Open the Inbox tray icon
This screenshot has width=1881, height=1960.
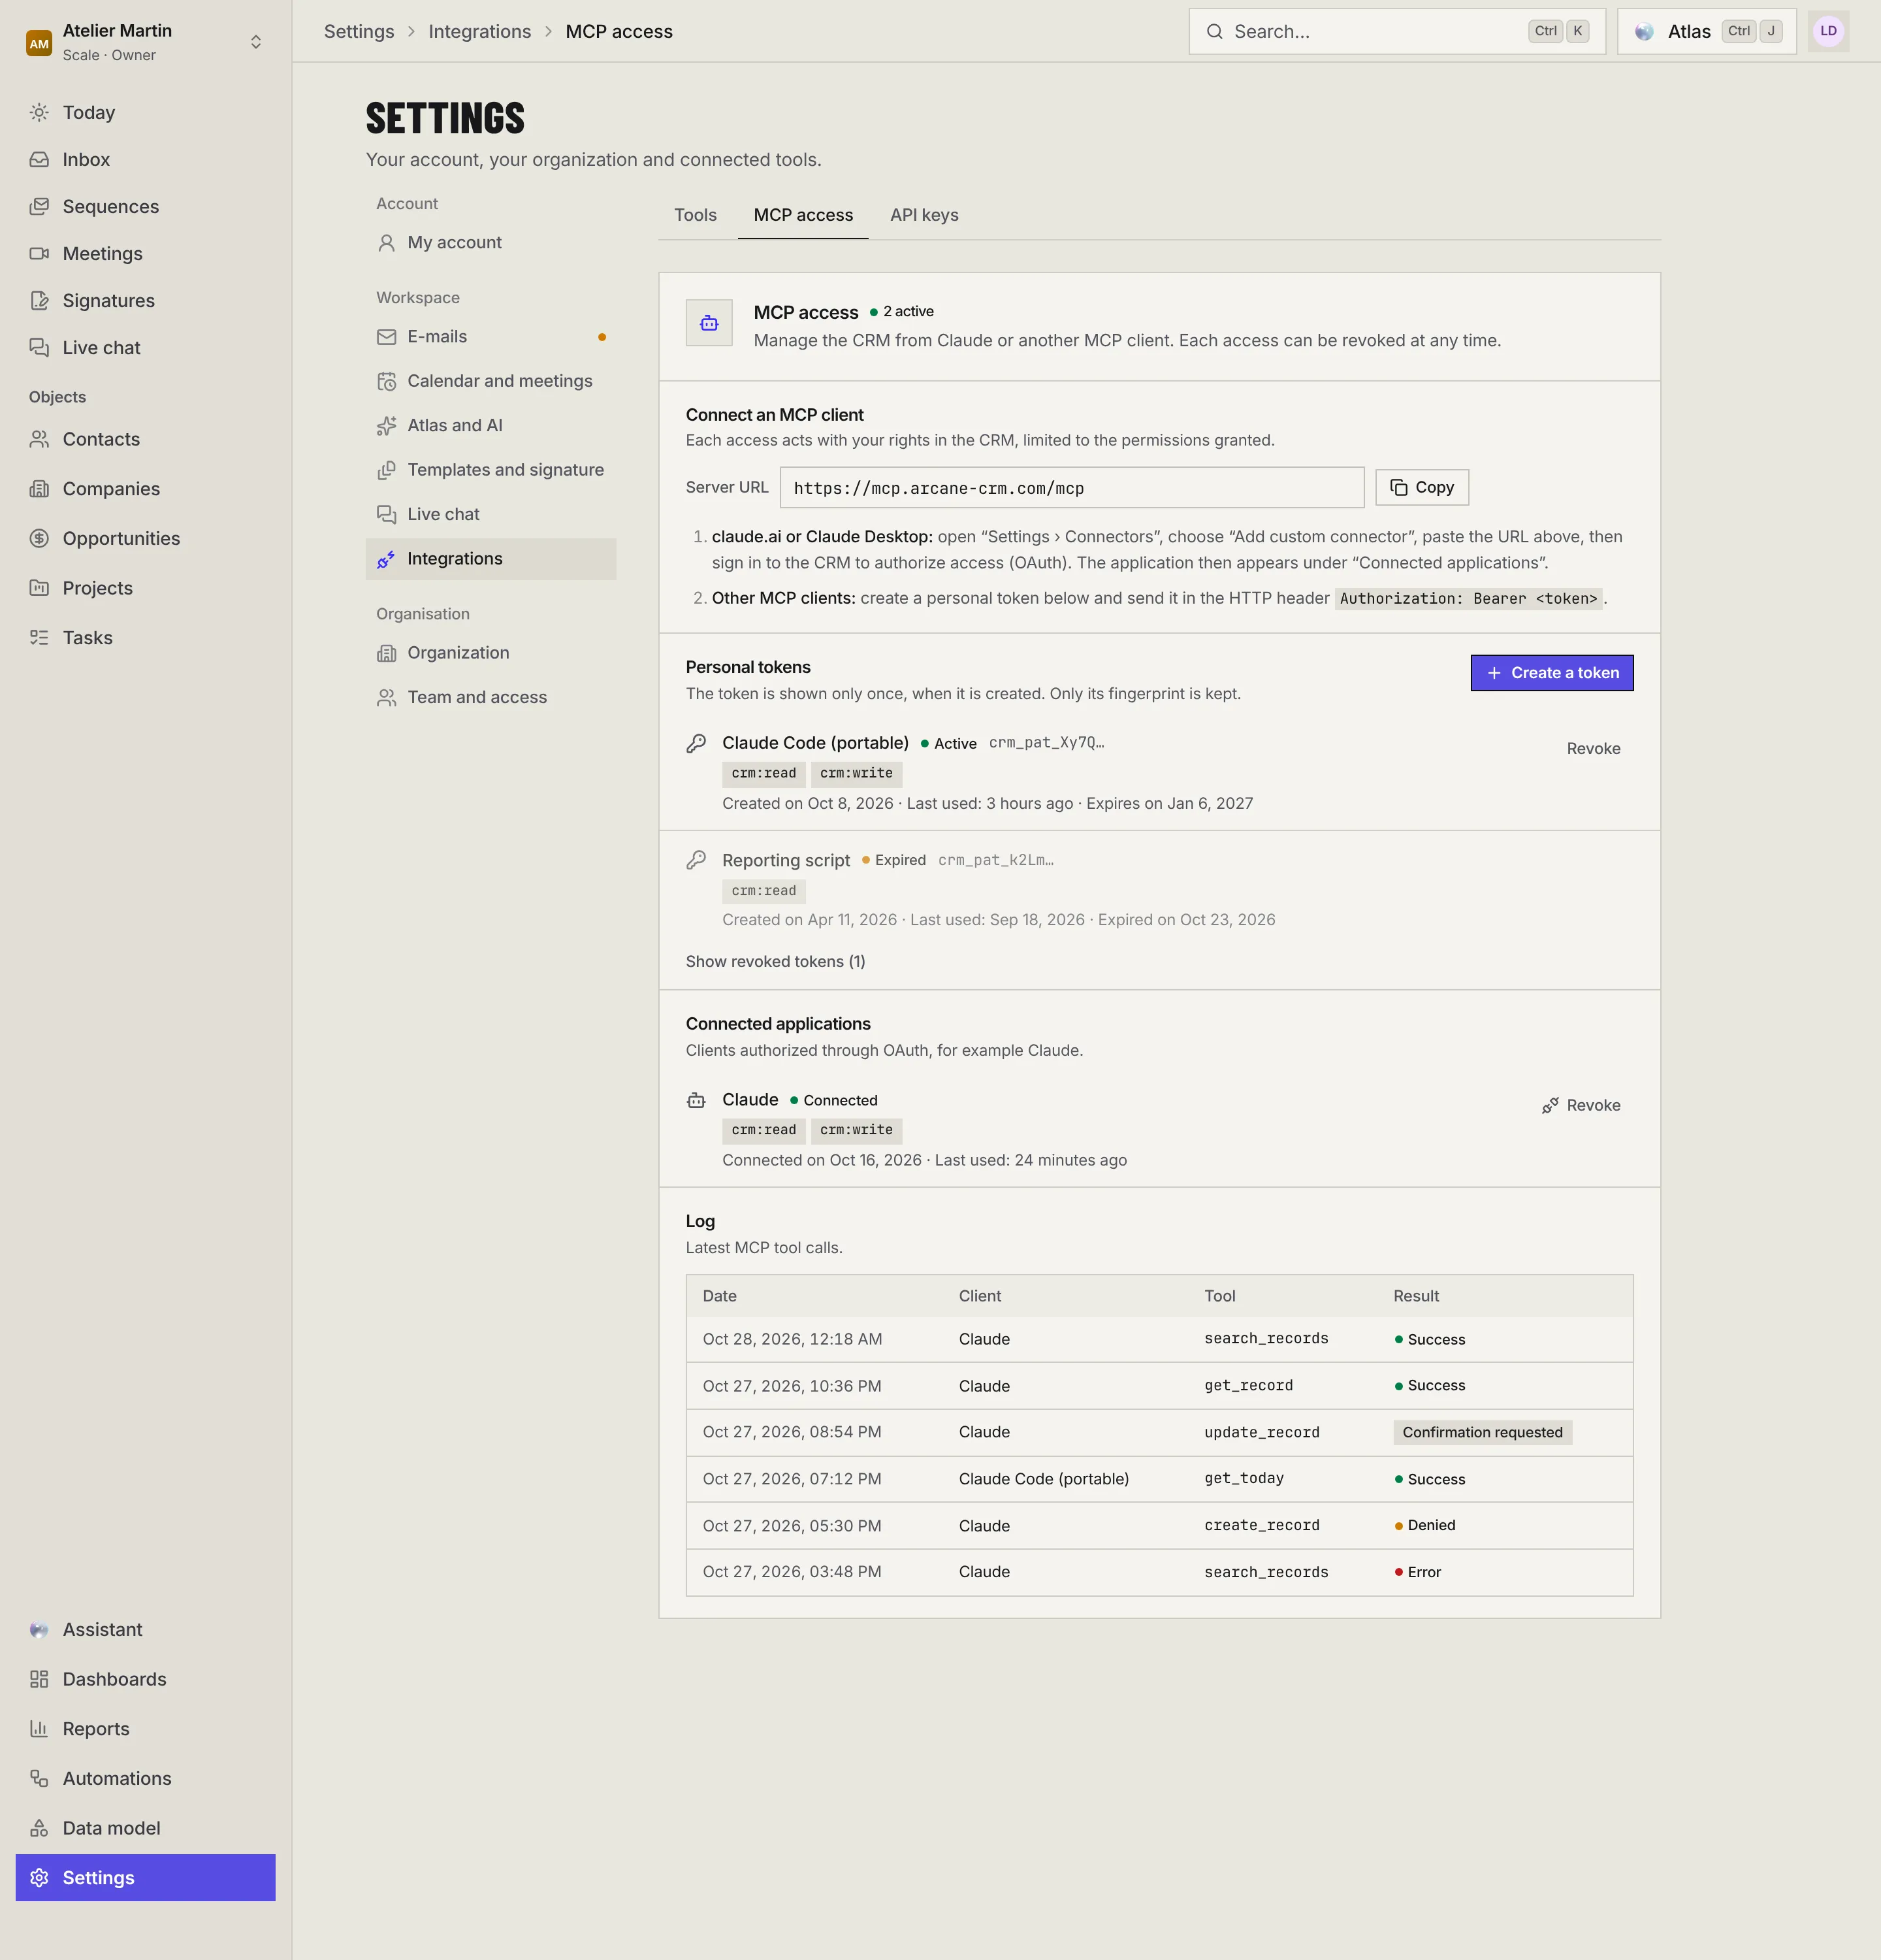[x=39, y=159]
